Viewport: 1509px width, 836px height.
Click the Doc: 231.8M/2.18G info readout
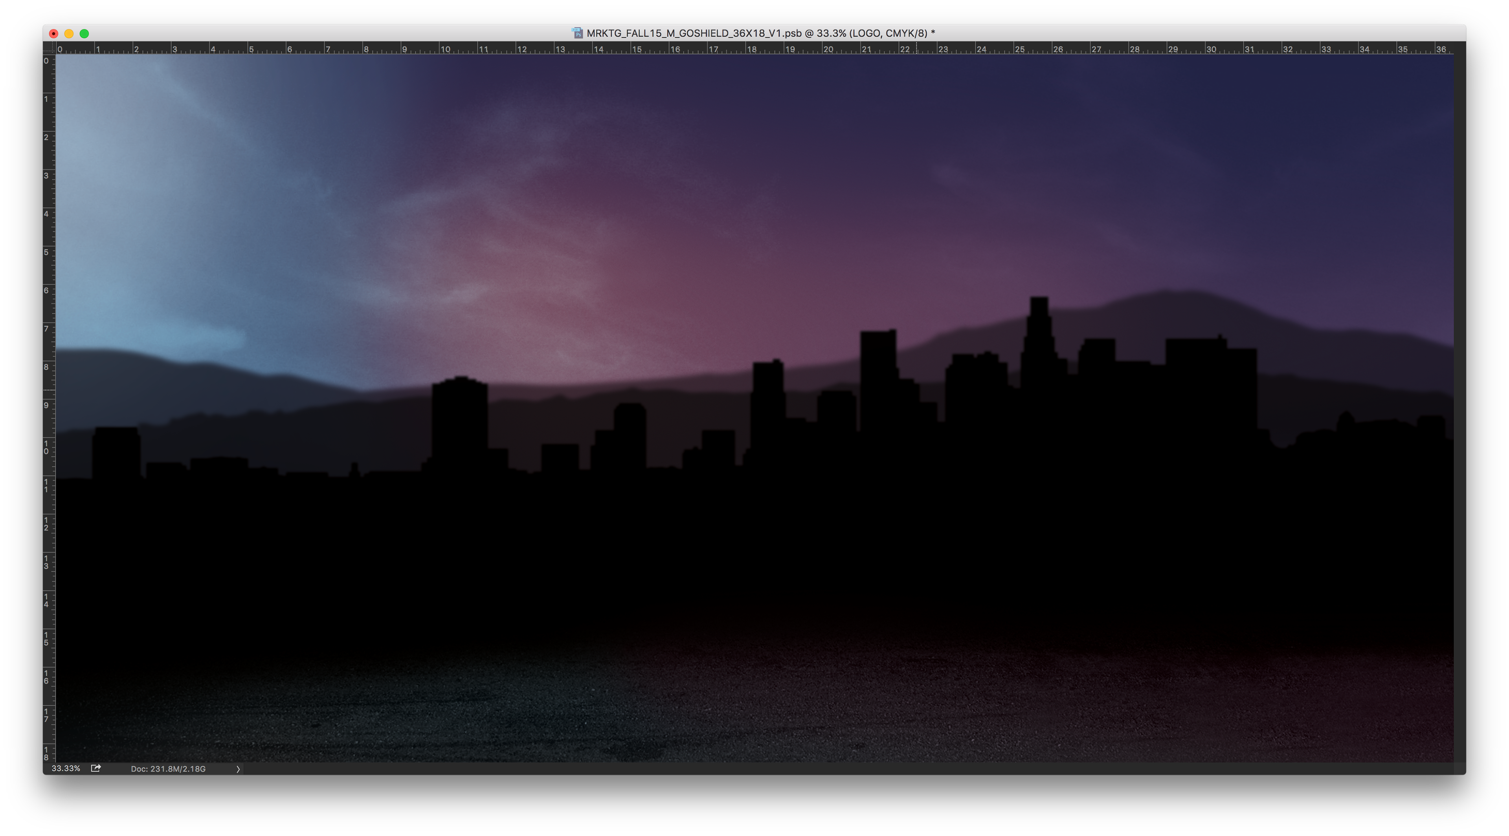tap(168, 769)
